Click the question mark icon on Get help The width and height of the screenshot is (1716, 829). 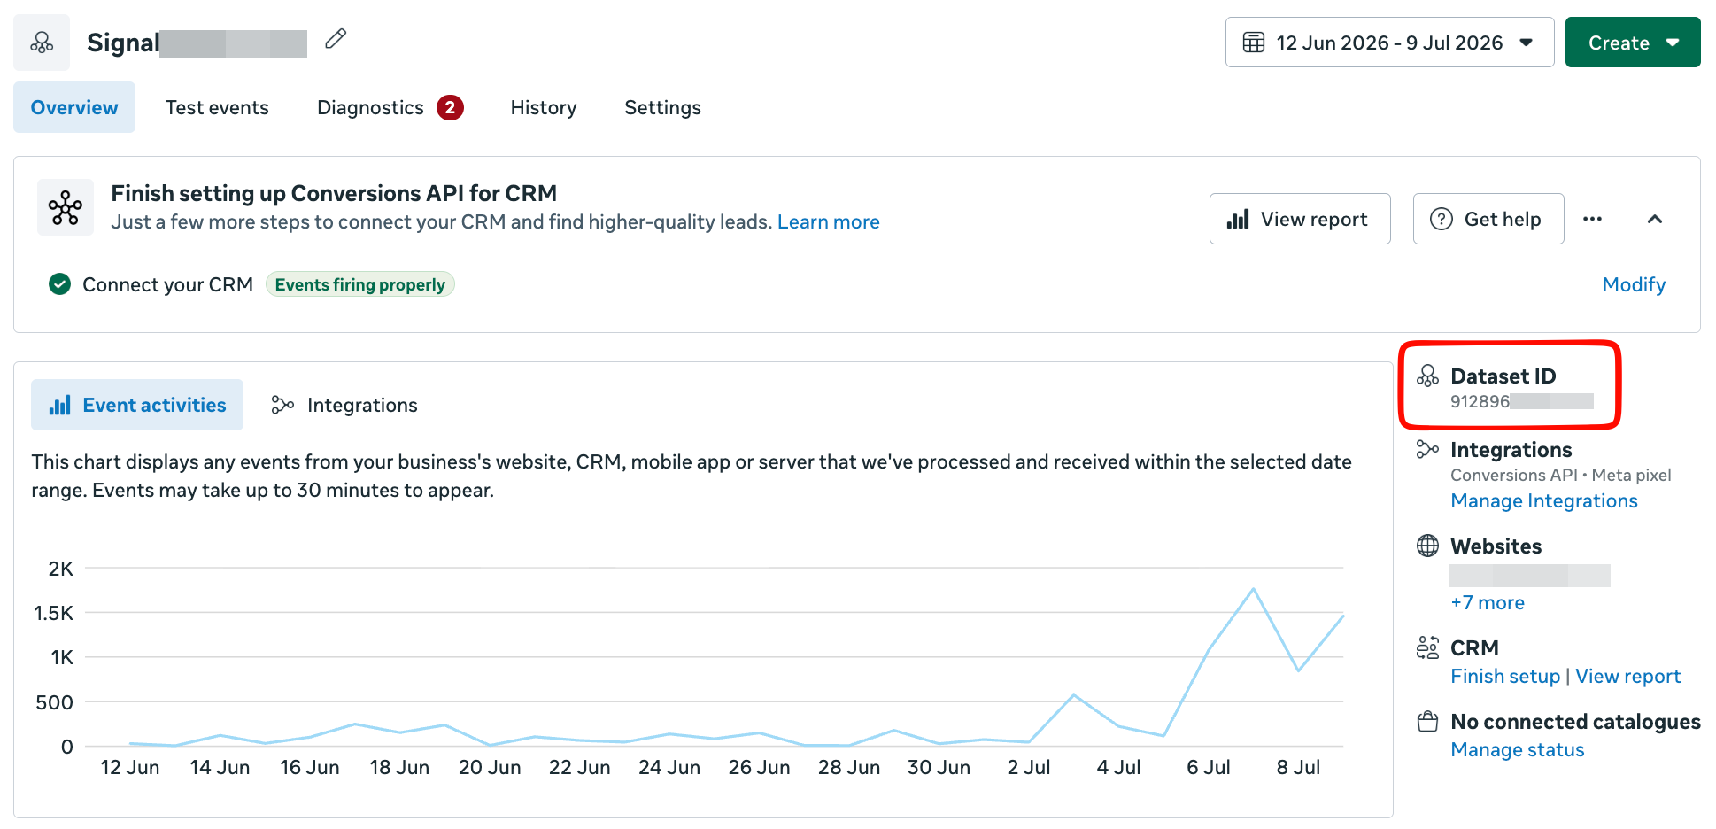[1441, 219]
